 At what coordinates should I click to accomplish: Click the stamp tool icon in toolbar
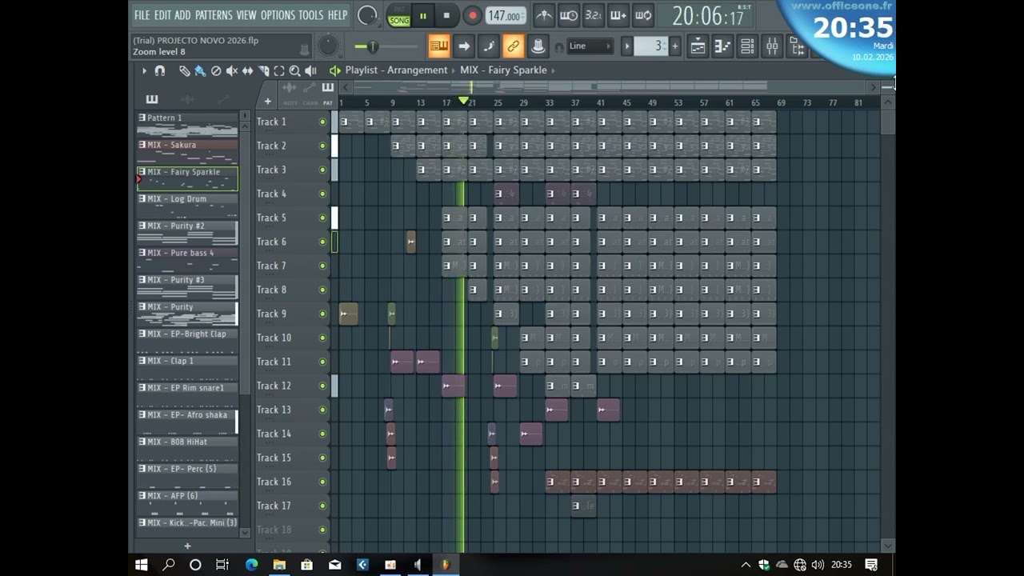(538, 46)
